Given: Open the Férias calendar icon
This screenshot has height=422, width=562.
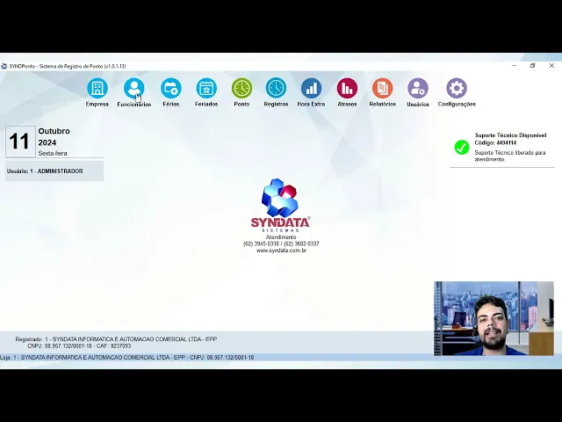Looking at the screenshot, I should (x=171, y=88).
